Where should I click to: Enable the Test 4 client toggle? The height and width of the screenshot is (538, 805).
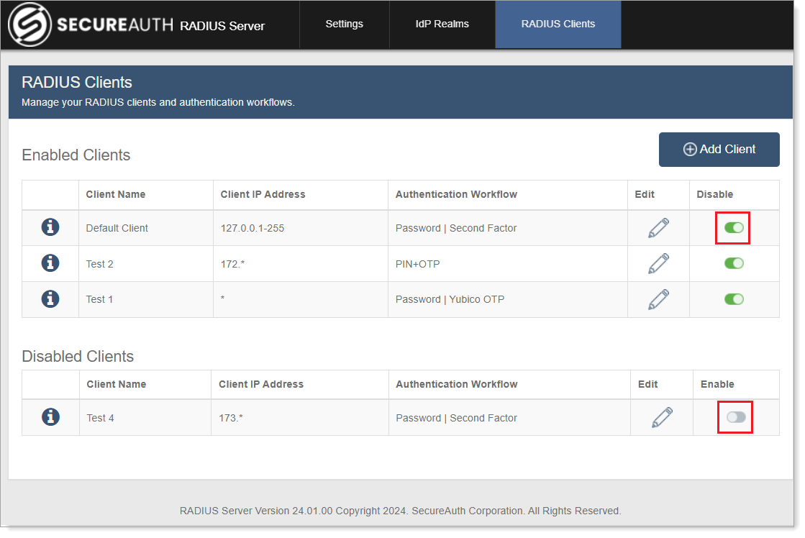coord(736,417)
